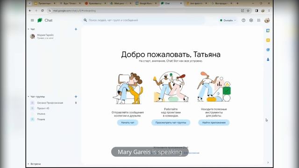Screen dimensions: 299x168
Task: Switch to the Курс tab
Action: (x=71, y=3)
